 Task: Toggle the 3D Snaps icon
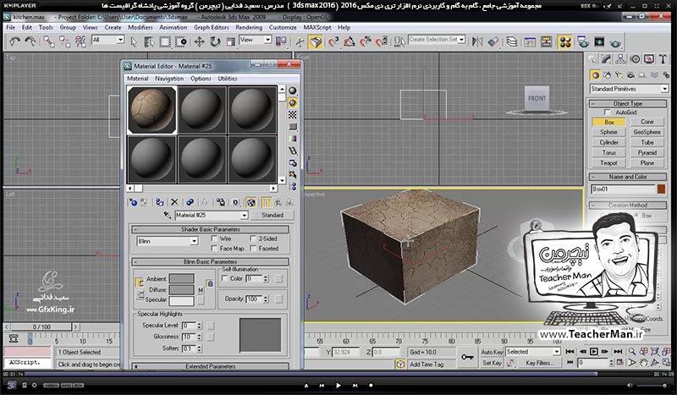pos(333,41)
